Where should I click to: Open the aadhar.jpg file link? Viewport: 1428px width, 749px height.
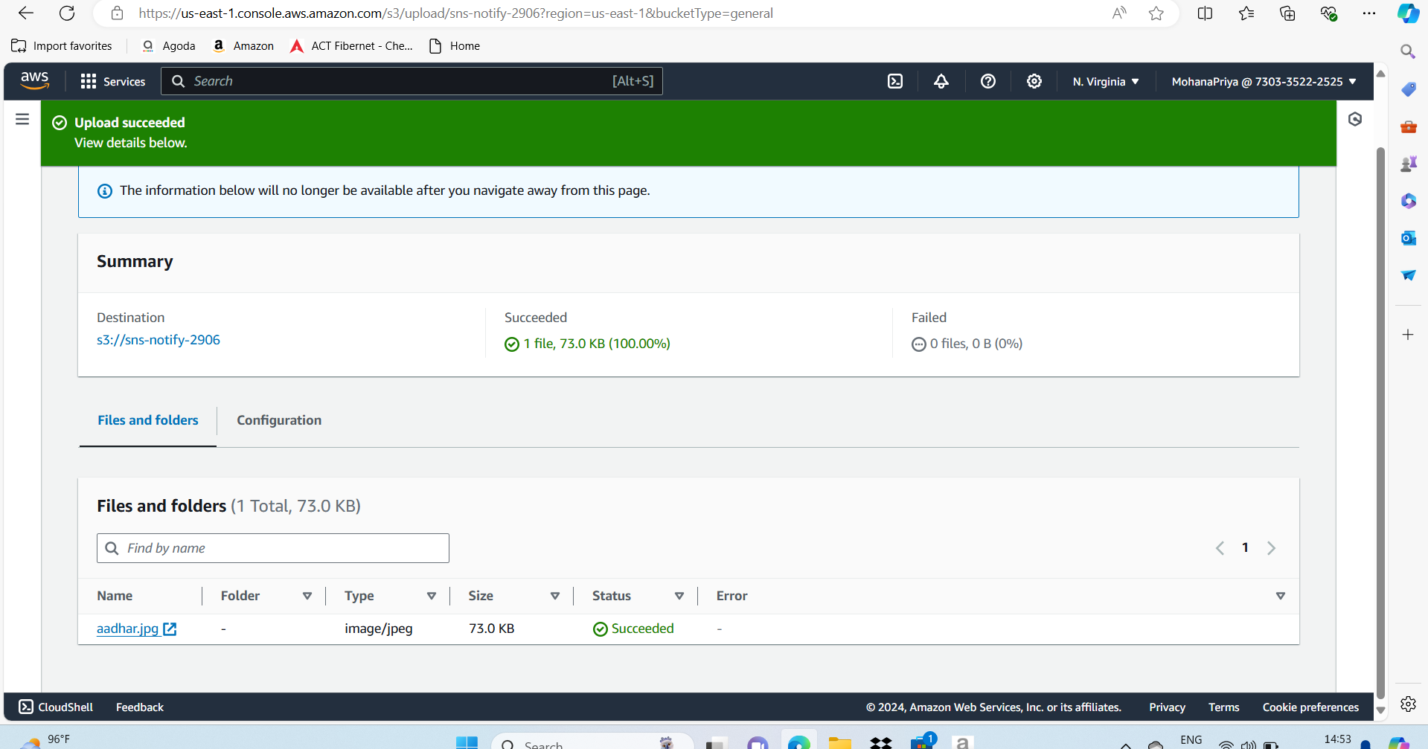click(x=128, y=629)
